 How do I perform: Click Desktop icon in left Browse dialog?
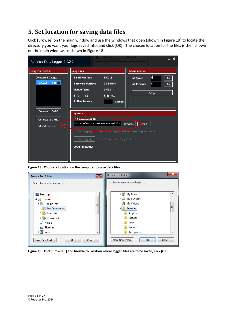click(37, 194)
